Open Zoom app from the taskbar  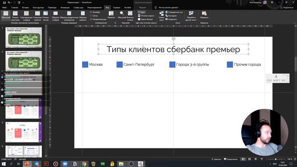(x=65, y=164)
